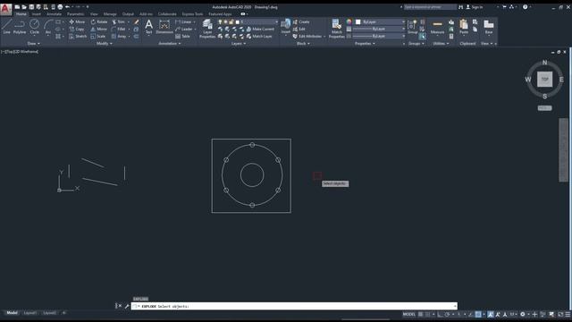Open Layer Properties manager
Screen dimensions: 572x322
tap(207, 29)
